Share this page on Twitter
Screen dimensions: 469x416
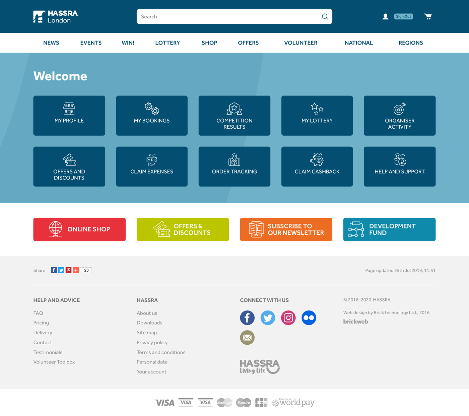pos(61,270)
